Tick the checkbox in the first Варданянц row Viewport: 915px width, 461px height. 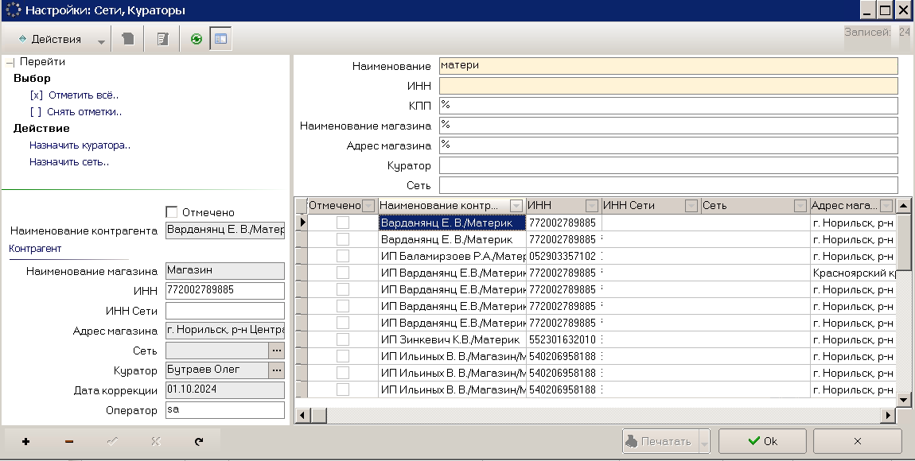(x=343, y=223)
